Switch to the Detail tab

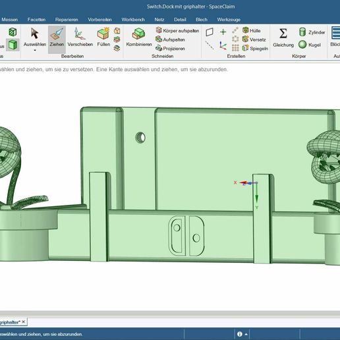click(180, 20)
